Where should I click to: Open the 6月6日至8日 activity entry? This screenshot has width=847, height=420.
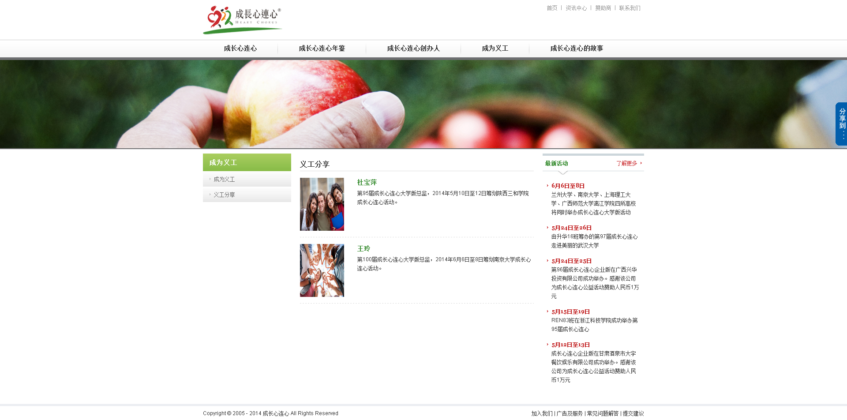[x=568, y=186]
